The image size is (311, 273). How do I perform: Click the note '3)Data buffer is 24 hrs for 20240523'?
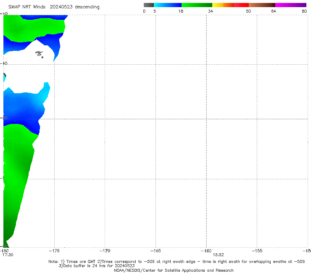[x=97, y=266]
